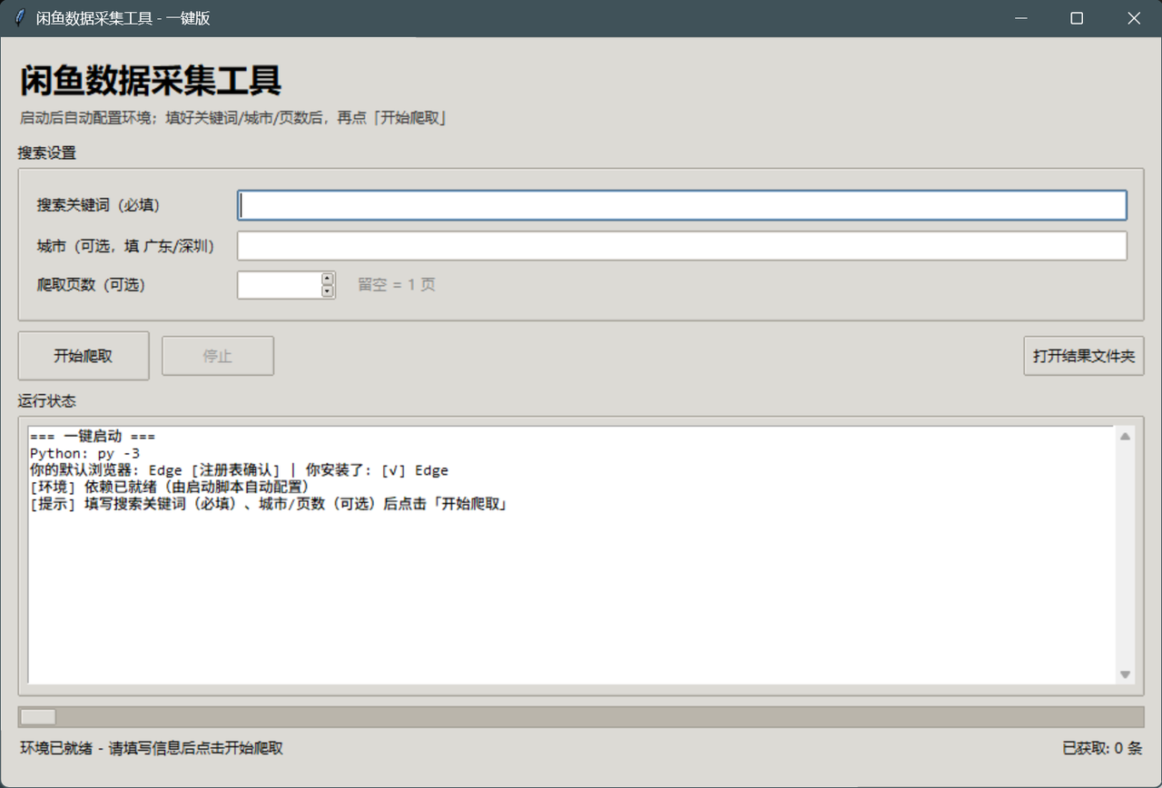Focus the 搜索关键词 (必填) input field
Image resolution: width=1162 pixels, height=788 pixels.
(682, 205)
